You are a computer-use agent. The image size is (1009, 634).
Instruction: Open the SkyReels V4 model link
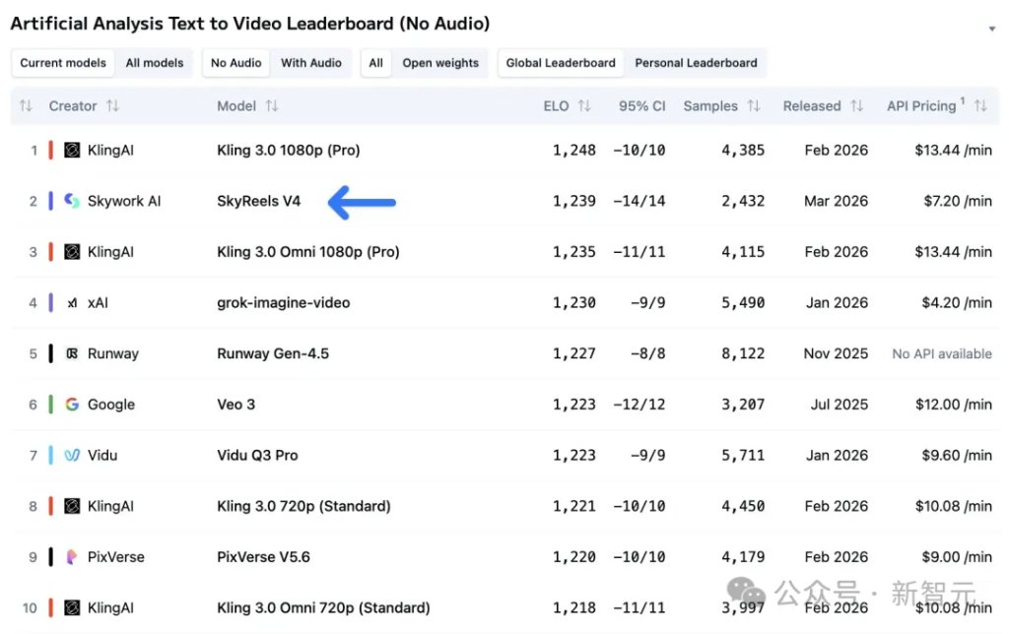point(258,201)
